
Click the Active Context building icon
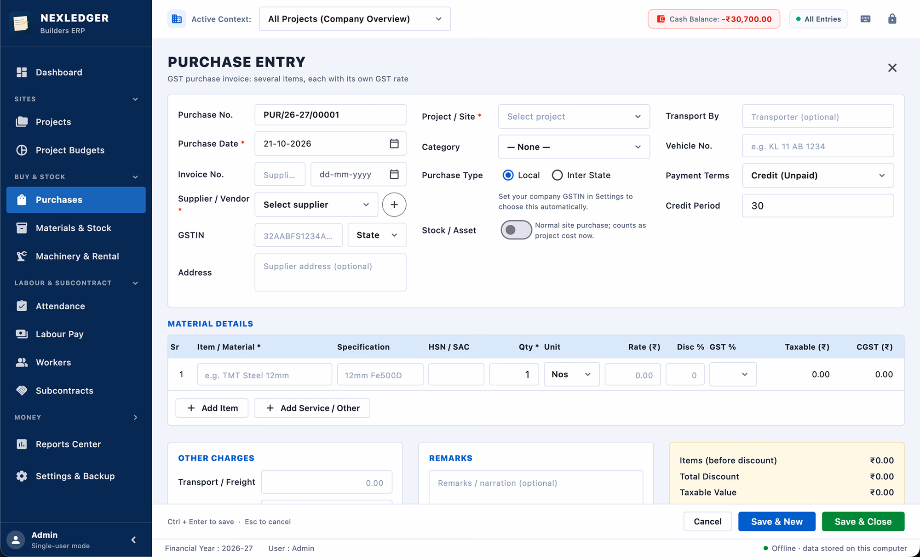click(x=177, y=19)
